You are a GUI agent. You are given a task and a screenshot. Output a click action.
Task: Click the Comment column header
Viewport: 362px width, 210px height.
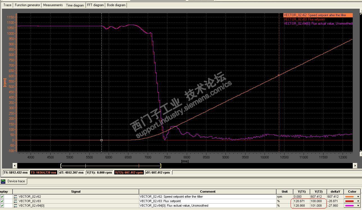pos(208,192)
